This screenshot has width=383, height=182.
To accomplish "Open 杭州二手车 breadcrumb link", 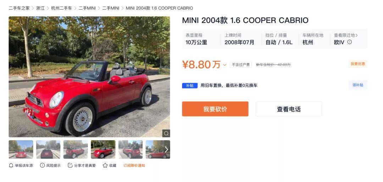I will 62,8.
